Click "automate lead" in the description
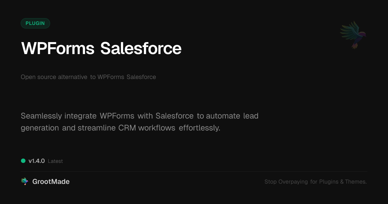The image size is (388, 204). pos(232,116)
